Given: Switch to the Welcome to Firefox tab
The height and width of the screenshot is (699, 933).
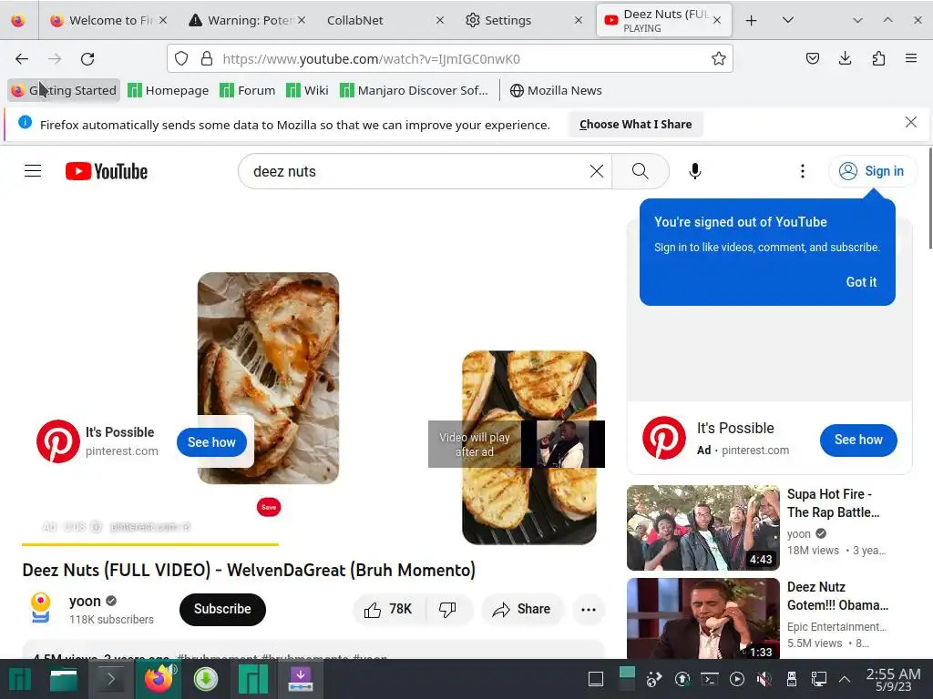Looking at the screenshot, I should (109, 20).
